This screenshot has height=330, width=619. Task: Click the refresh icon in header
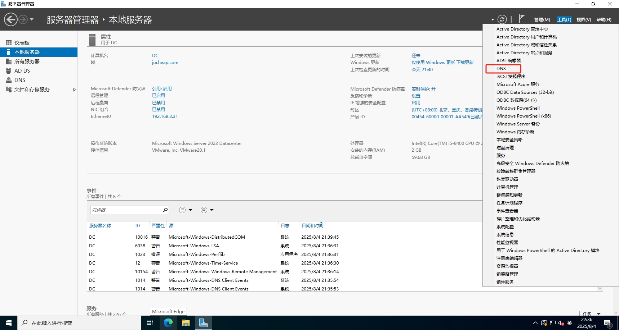point(502,19)
